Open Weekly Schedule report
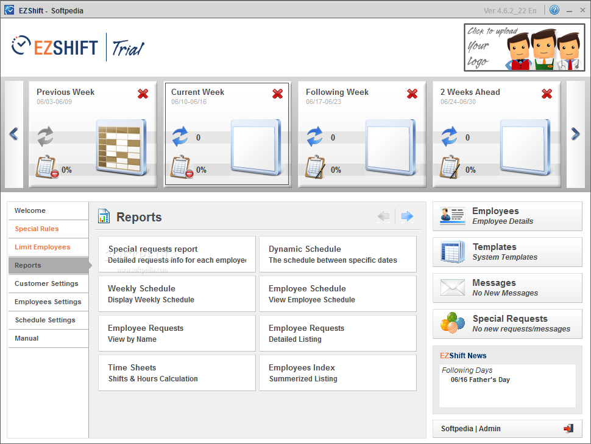 click(177, 294)
